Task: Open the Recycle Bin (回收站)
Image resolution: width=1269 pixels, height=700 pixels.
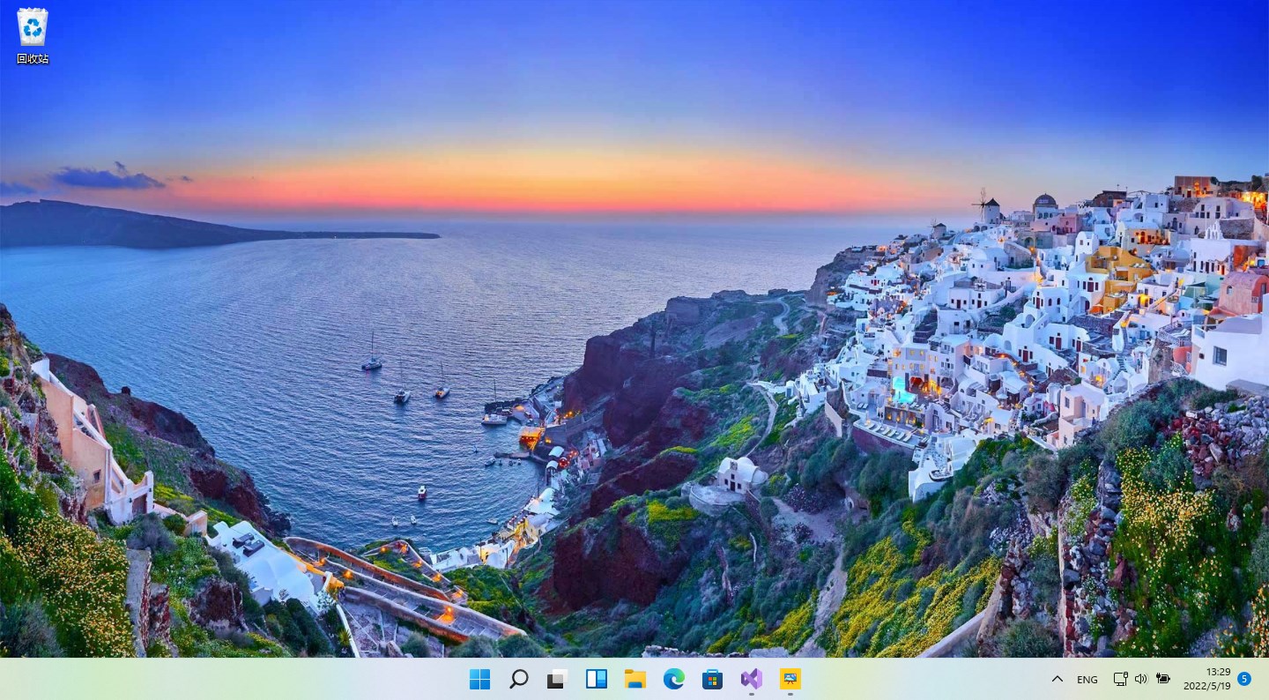Action: (32, 26)
